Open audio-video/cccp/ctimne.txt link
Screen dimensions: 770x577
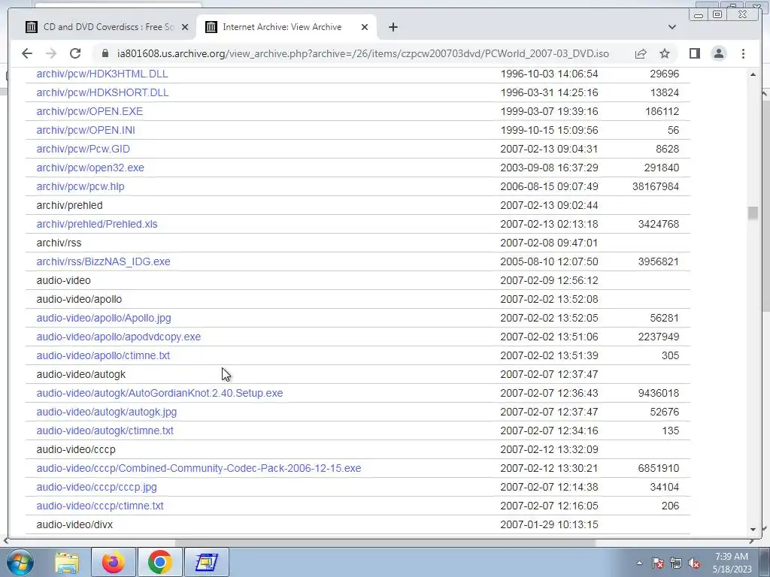(100, 506)
